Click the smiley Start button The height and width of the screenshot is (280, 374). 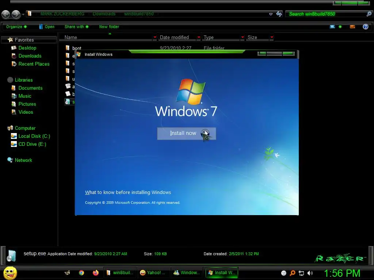10,273
